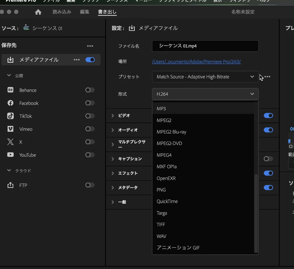
Task: Open メディアファイル row more options
Action: tap(77, 60)
